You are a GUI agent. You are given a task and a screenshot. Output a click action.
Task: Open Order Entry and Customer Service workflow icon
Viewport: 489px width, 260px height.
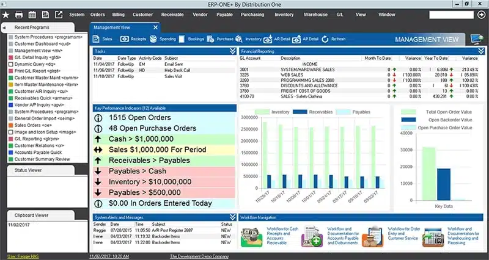[373, 237]
